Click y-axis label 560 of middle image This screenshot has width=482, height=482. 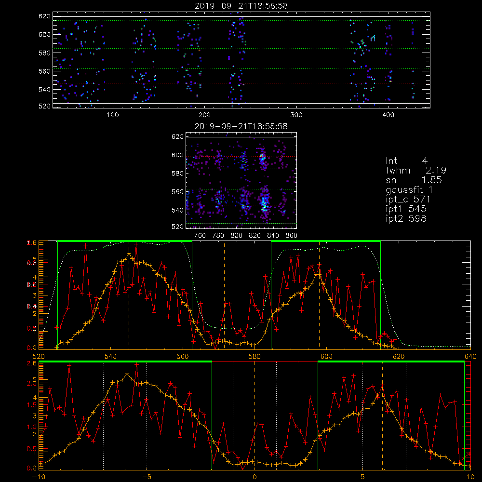click(177, 192)
